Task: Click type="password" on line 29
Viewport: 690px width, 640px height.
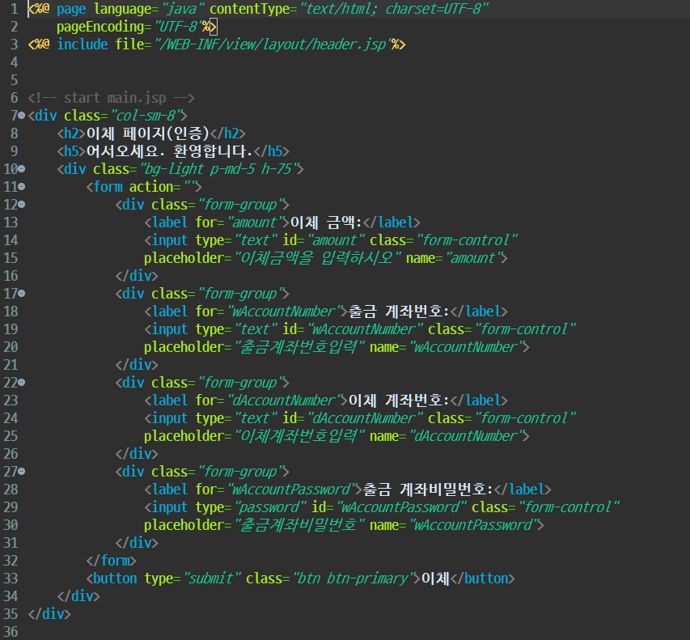Action: coord(252,507)
